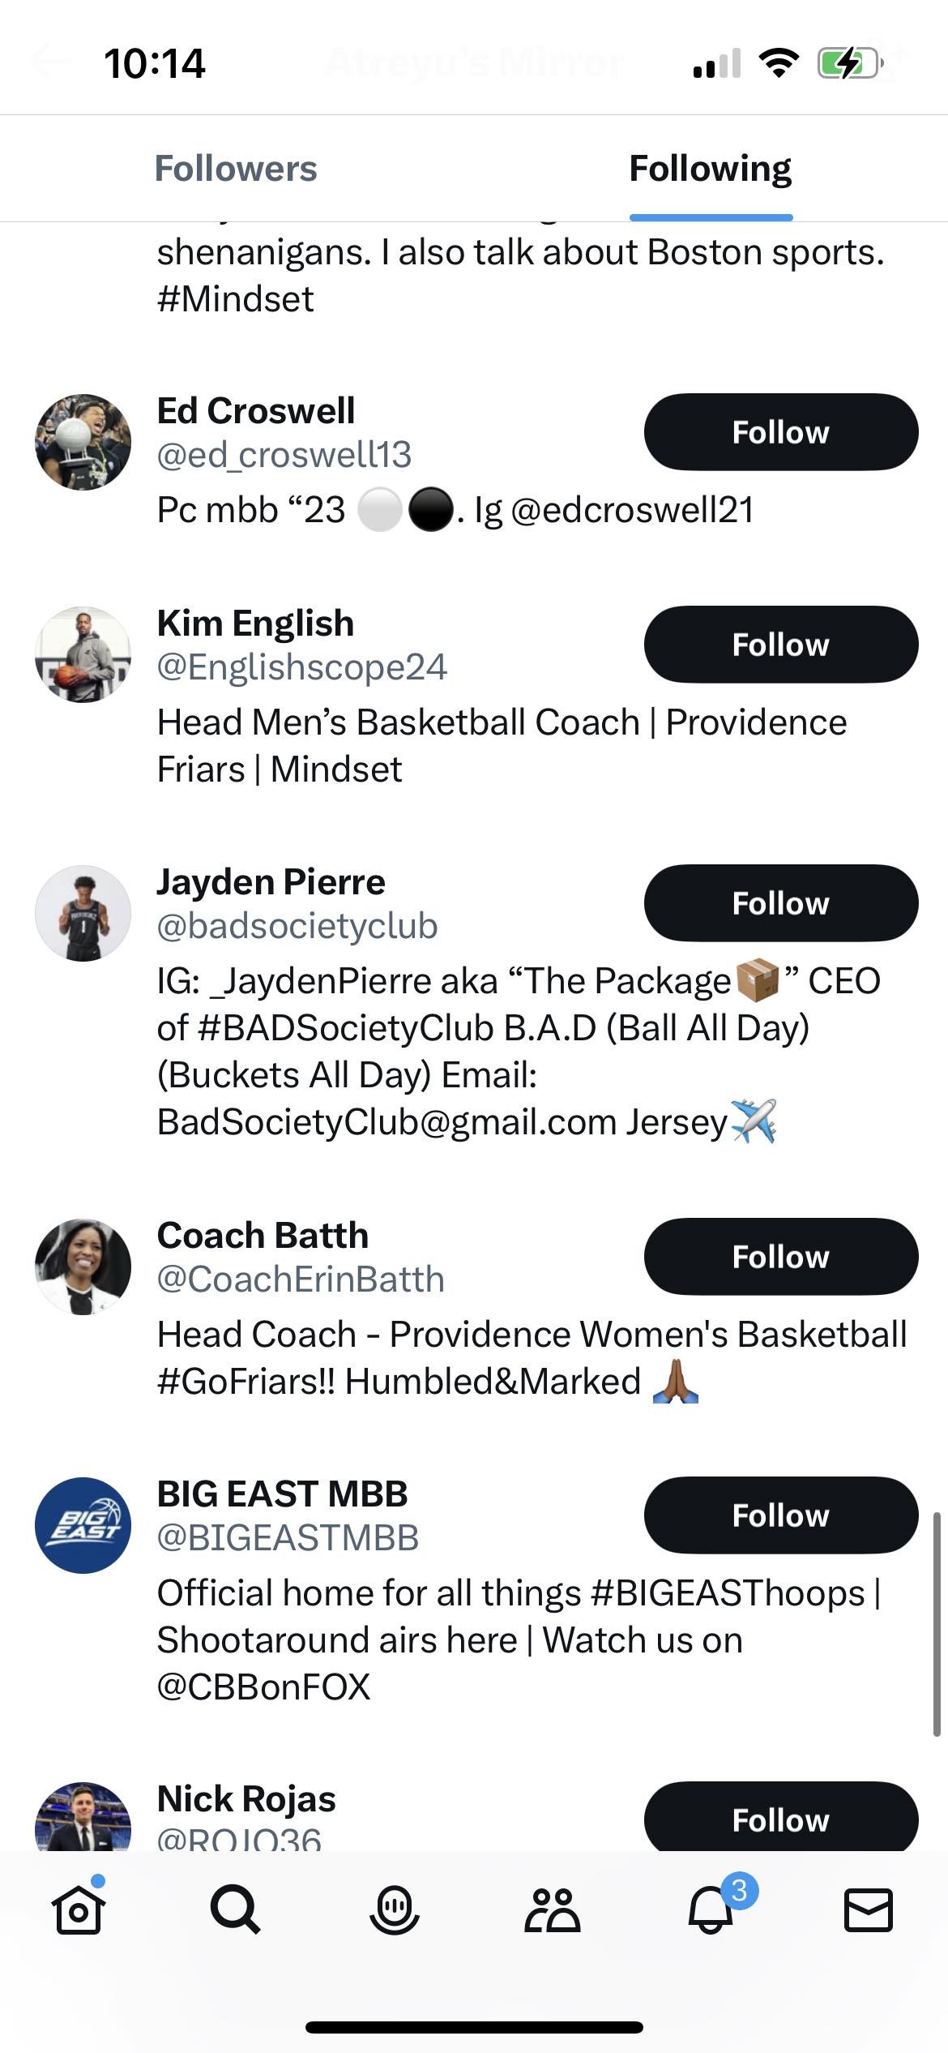Click the vertical scrollbar indicator
948x2053 pixels.
(x=937, y=1623)
